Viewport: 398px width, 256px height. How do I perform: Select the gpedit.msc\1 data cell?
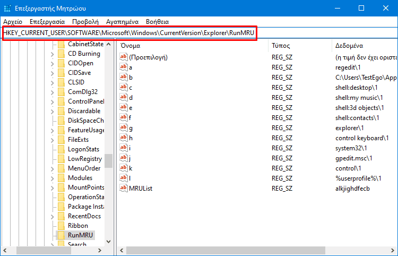pos(354,158)
